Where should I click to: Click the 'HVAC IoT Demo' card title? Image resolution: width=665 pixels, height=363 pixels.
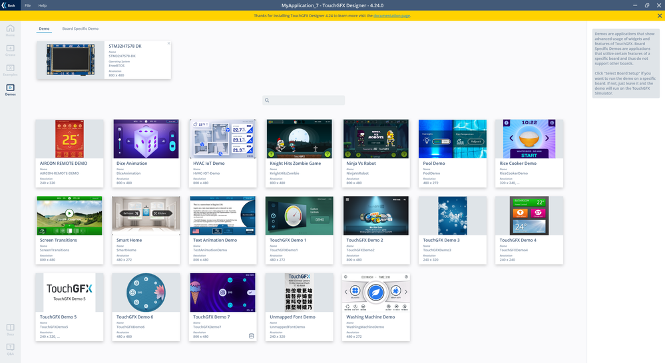click(209, 164)
